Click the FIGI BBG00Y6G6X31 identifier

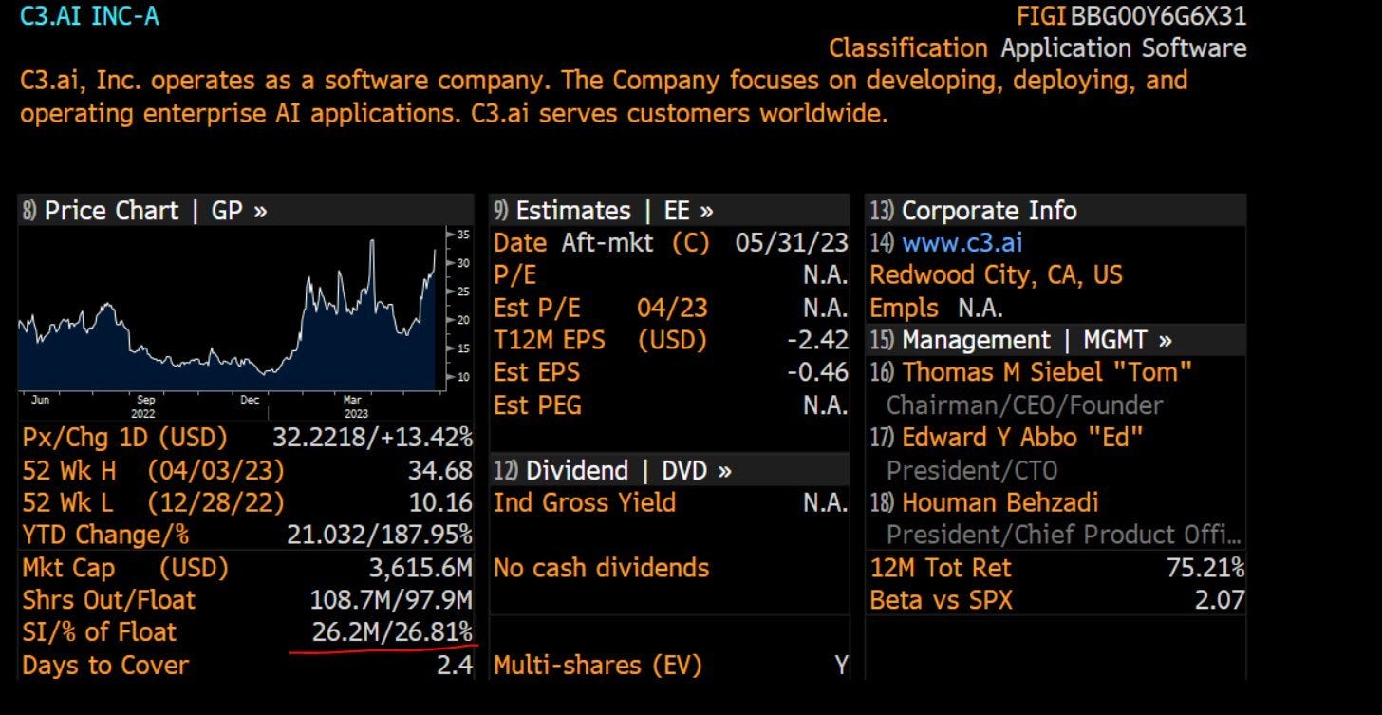[x=1131, y=16]
